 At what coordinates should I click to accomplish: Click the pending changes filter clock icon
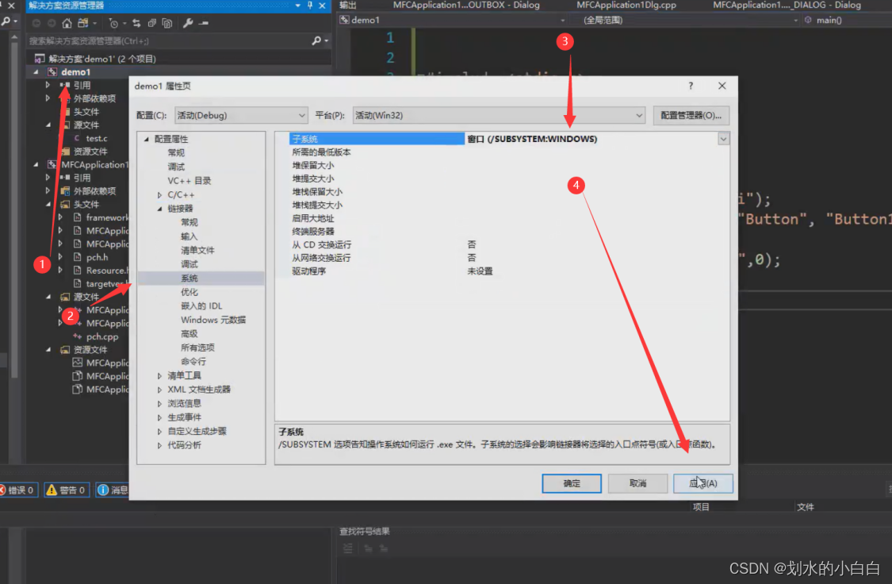(x=113, y=23)
